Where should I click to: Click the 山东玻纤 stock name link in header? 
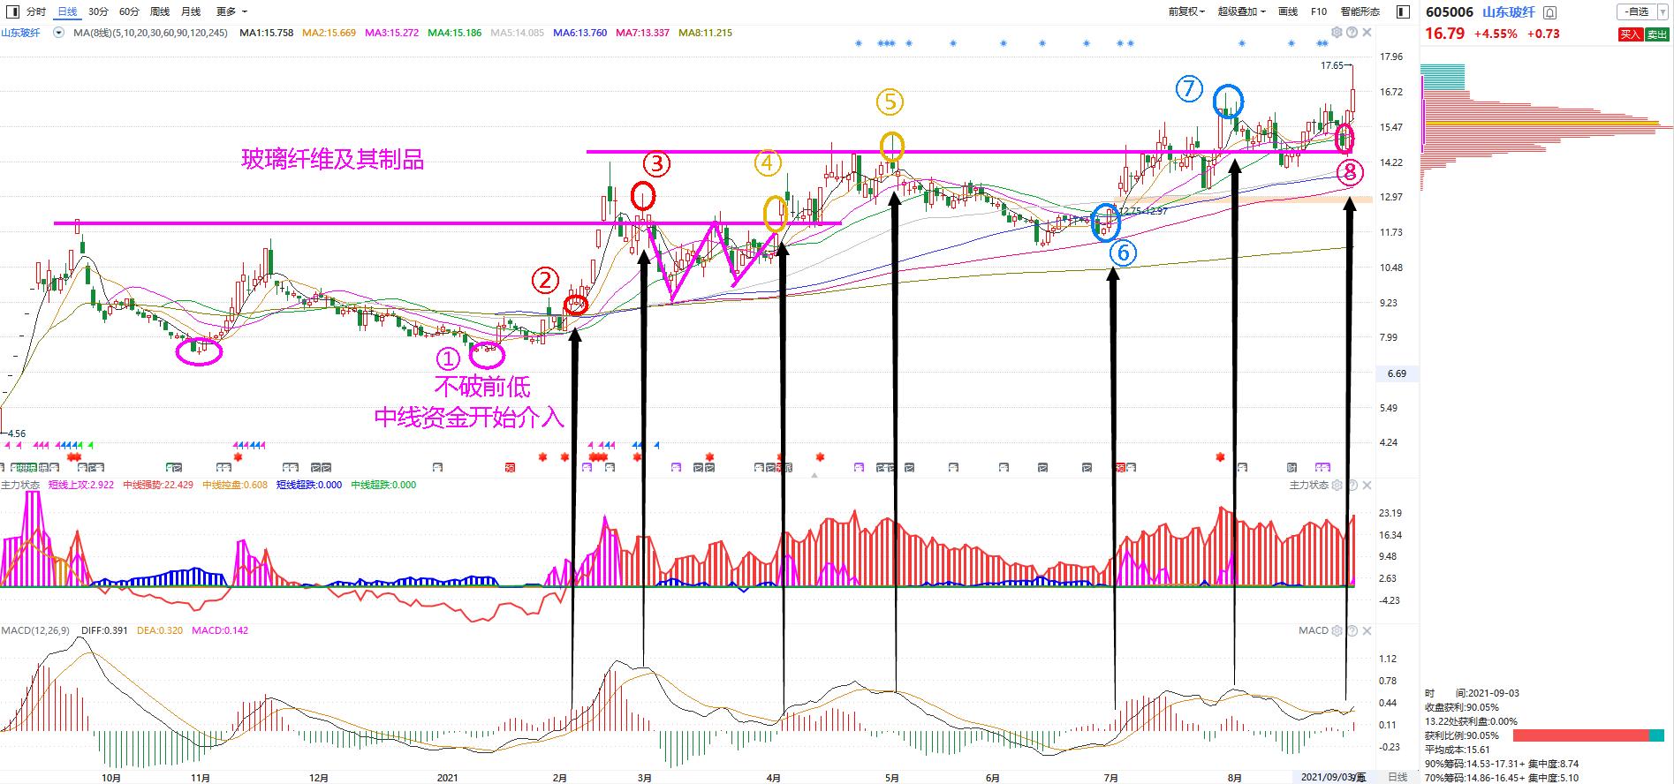click(x=1508, y=12)
